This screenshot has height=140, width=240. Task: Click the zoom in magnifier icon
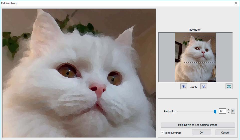(x=184, y=86)
